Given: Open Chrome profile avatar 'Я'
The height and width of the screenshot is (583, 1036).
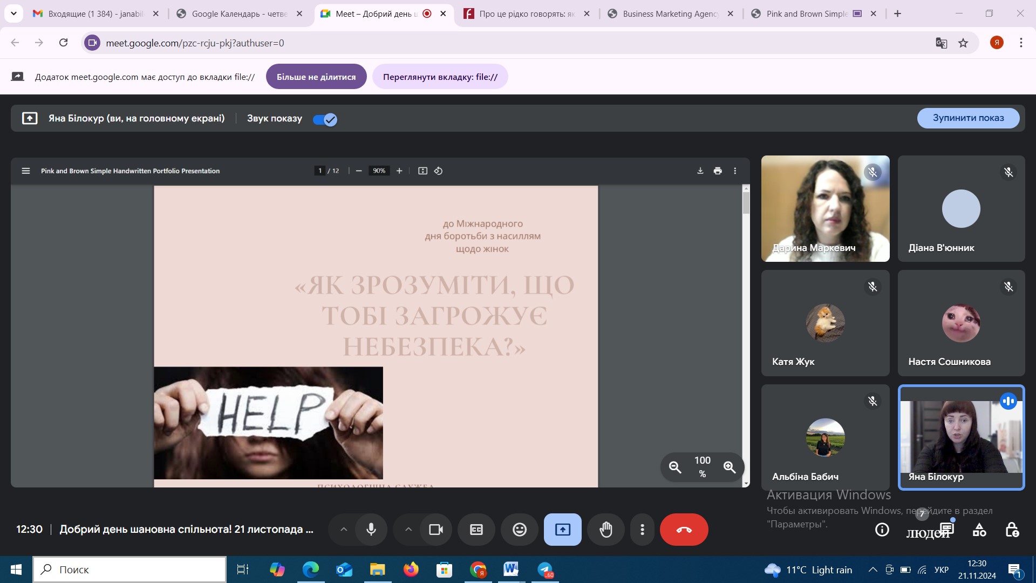Looking at the screenshot, I should pos(997,43).
